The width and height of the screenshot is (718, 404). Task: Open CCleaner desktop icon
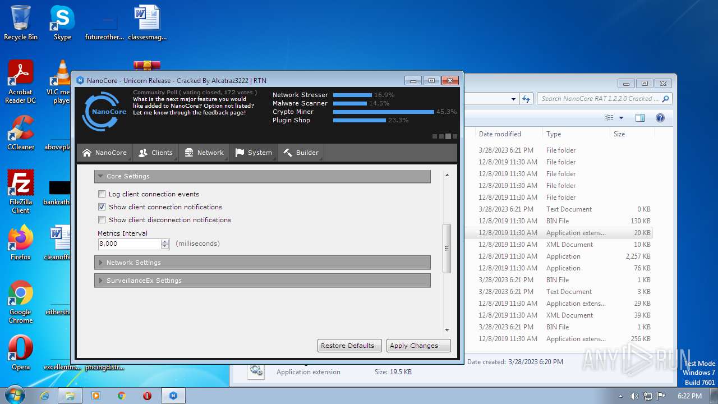tap(21, 133)
